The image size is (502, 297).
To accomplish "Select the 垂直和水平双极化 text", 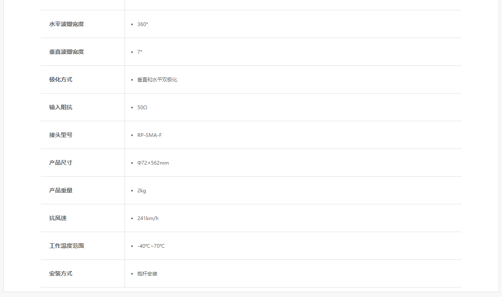I will 157,79.
